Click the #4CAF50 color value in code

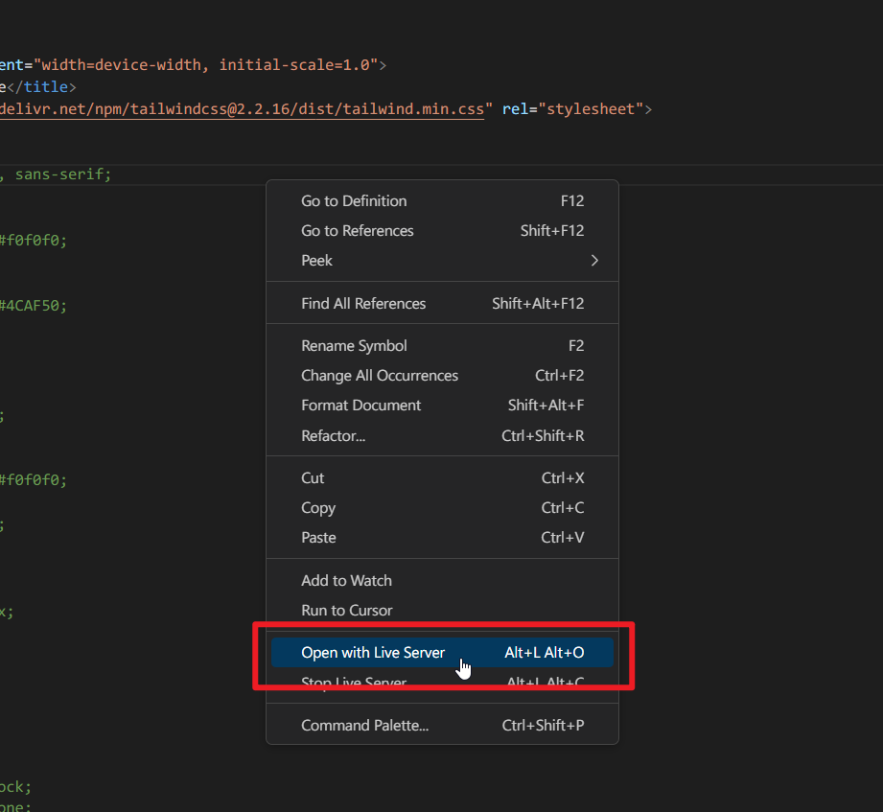(35, 306)
